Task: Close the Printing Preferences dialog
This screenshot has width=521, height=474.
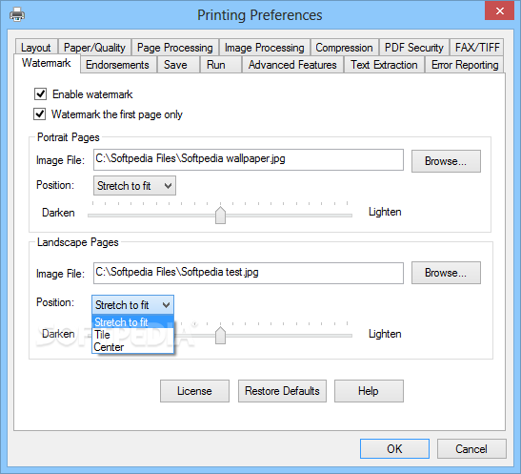Action: coord(499,11)
